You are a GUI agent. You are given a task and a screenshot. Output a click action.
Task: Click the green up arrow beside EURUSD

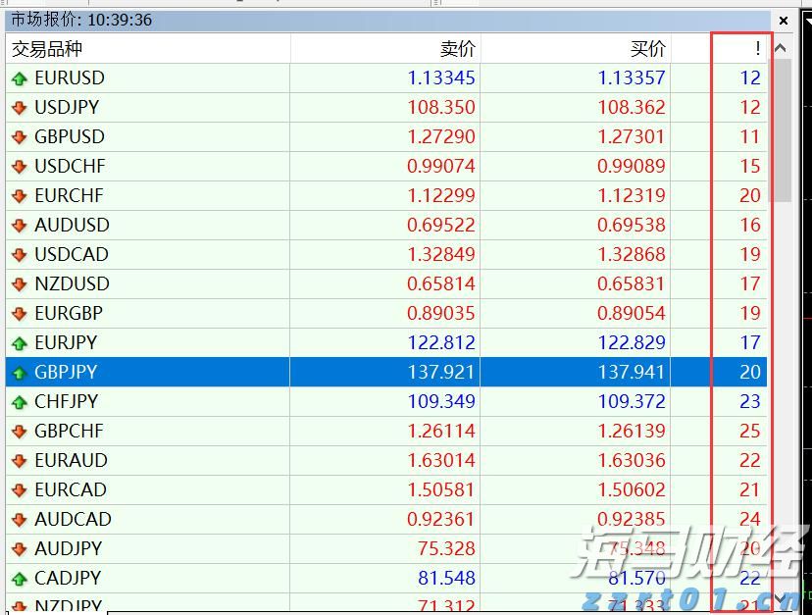click(x=19, y=78)
